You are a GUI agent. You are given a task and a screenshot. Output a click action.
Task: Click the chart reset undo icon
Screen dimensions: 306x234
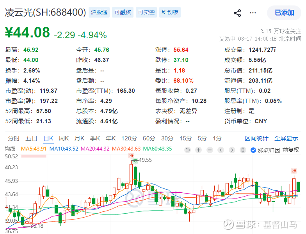tap(187, 150)
